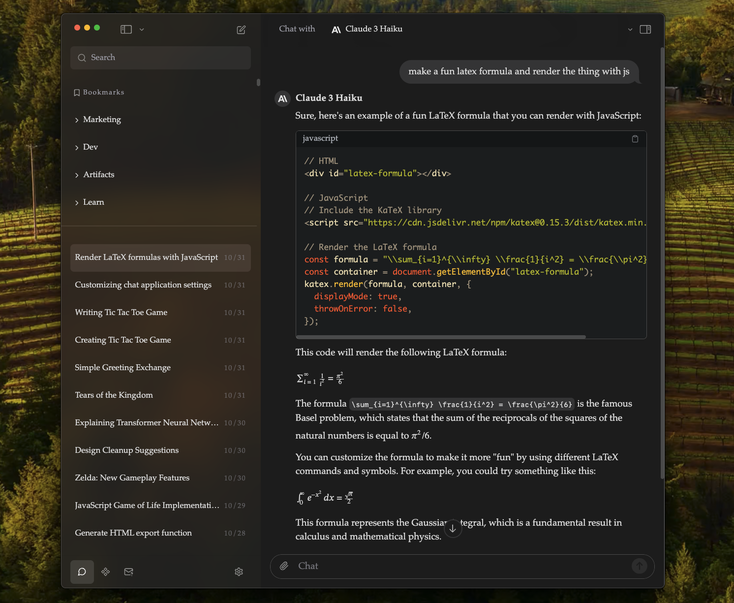Click the Chat message input field
Image resolution: width=734 pixels, height=603 pixels.
click(x=462, y=566)
